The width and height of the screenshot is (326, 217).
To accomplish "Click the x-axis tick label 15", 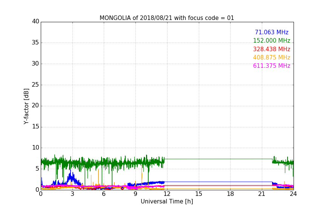I will pos(198,194).
